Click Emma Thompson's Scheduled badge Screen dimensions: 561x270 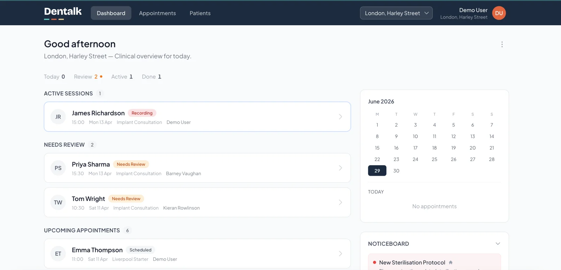pyautogui.click(x=140, y=250)
